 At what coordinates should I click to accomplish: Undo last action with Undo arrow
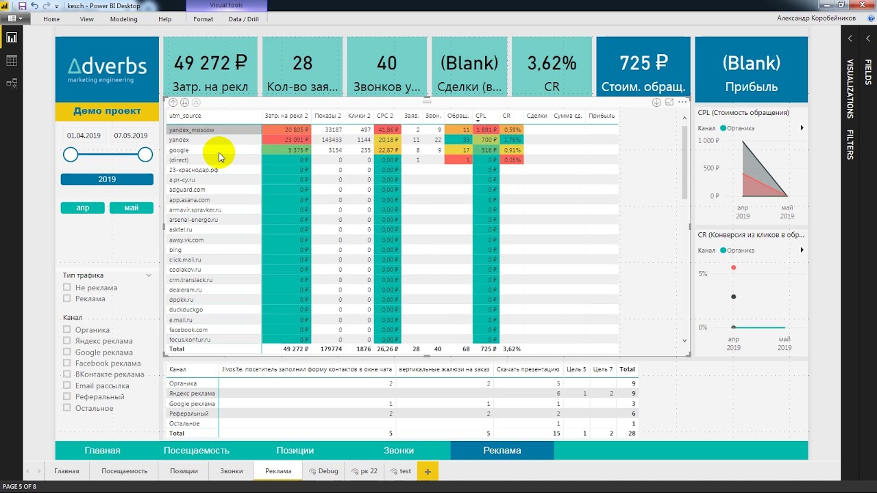(x=34, y=5)
